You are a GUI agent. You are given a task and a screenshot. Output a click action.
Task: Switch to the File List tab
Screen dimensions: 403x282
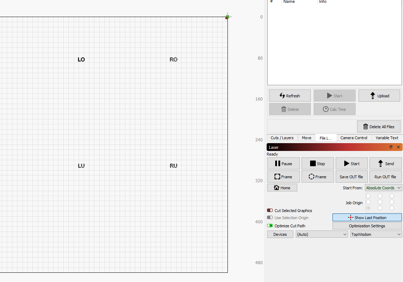[x=326, y=138]
